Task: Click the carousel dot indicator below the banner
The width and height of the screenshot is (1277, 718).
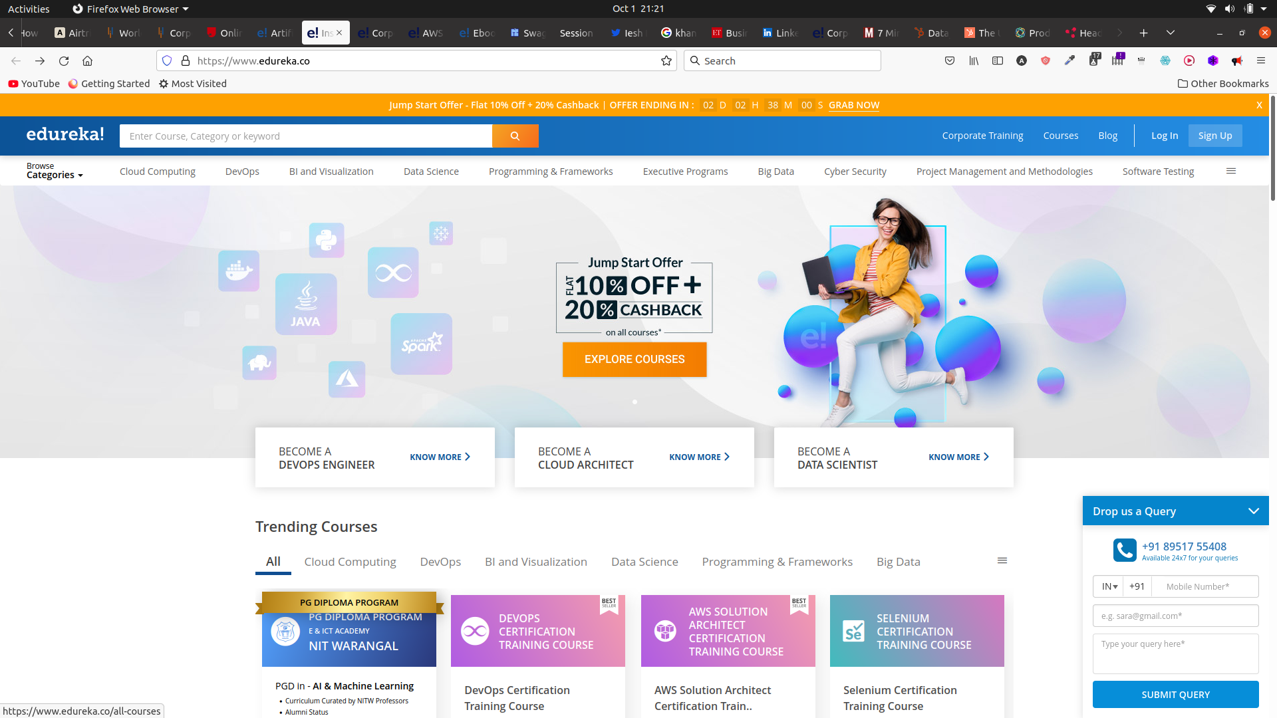Action: tap(635, 402)
